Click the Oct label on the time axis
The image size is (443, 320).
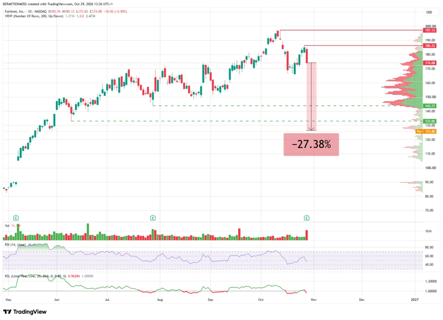tap(260, 300)
